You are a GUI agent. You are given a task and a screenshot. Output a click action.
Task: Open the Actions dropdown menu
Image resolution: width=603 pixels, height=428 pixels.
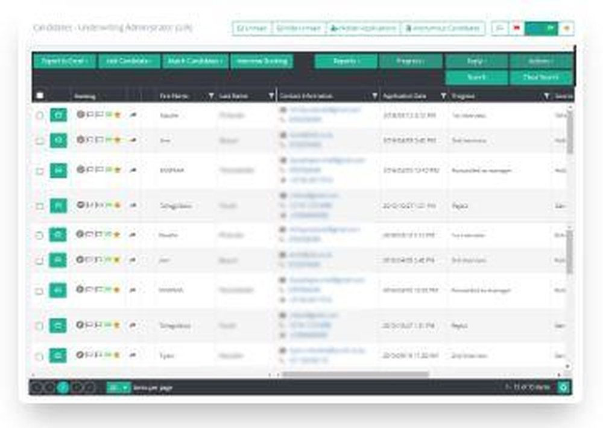541,61
